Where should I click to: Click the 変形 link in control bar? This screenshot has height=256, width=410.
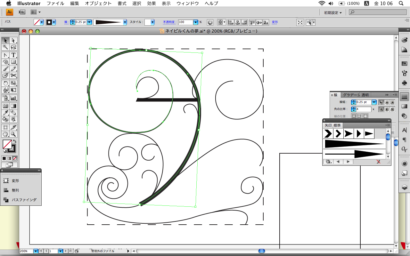click(x=275, y=22)
